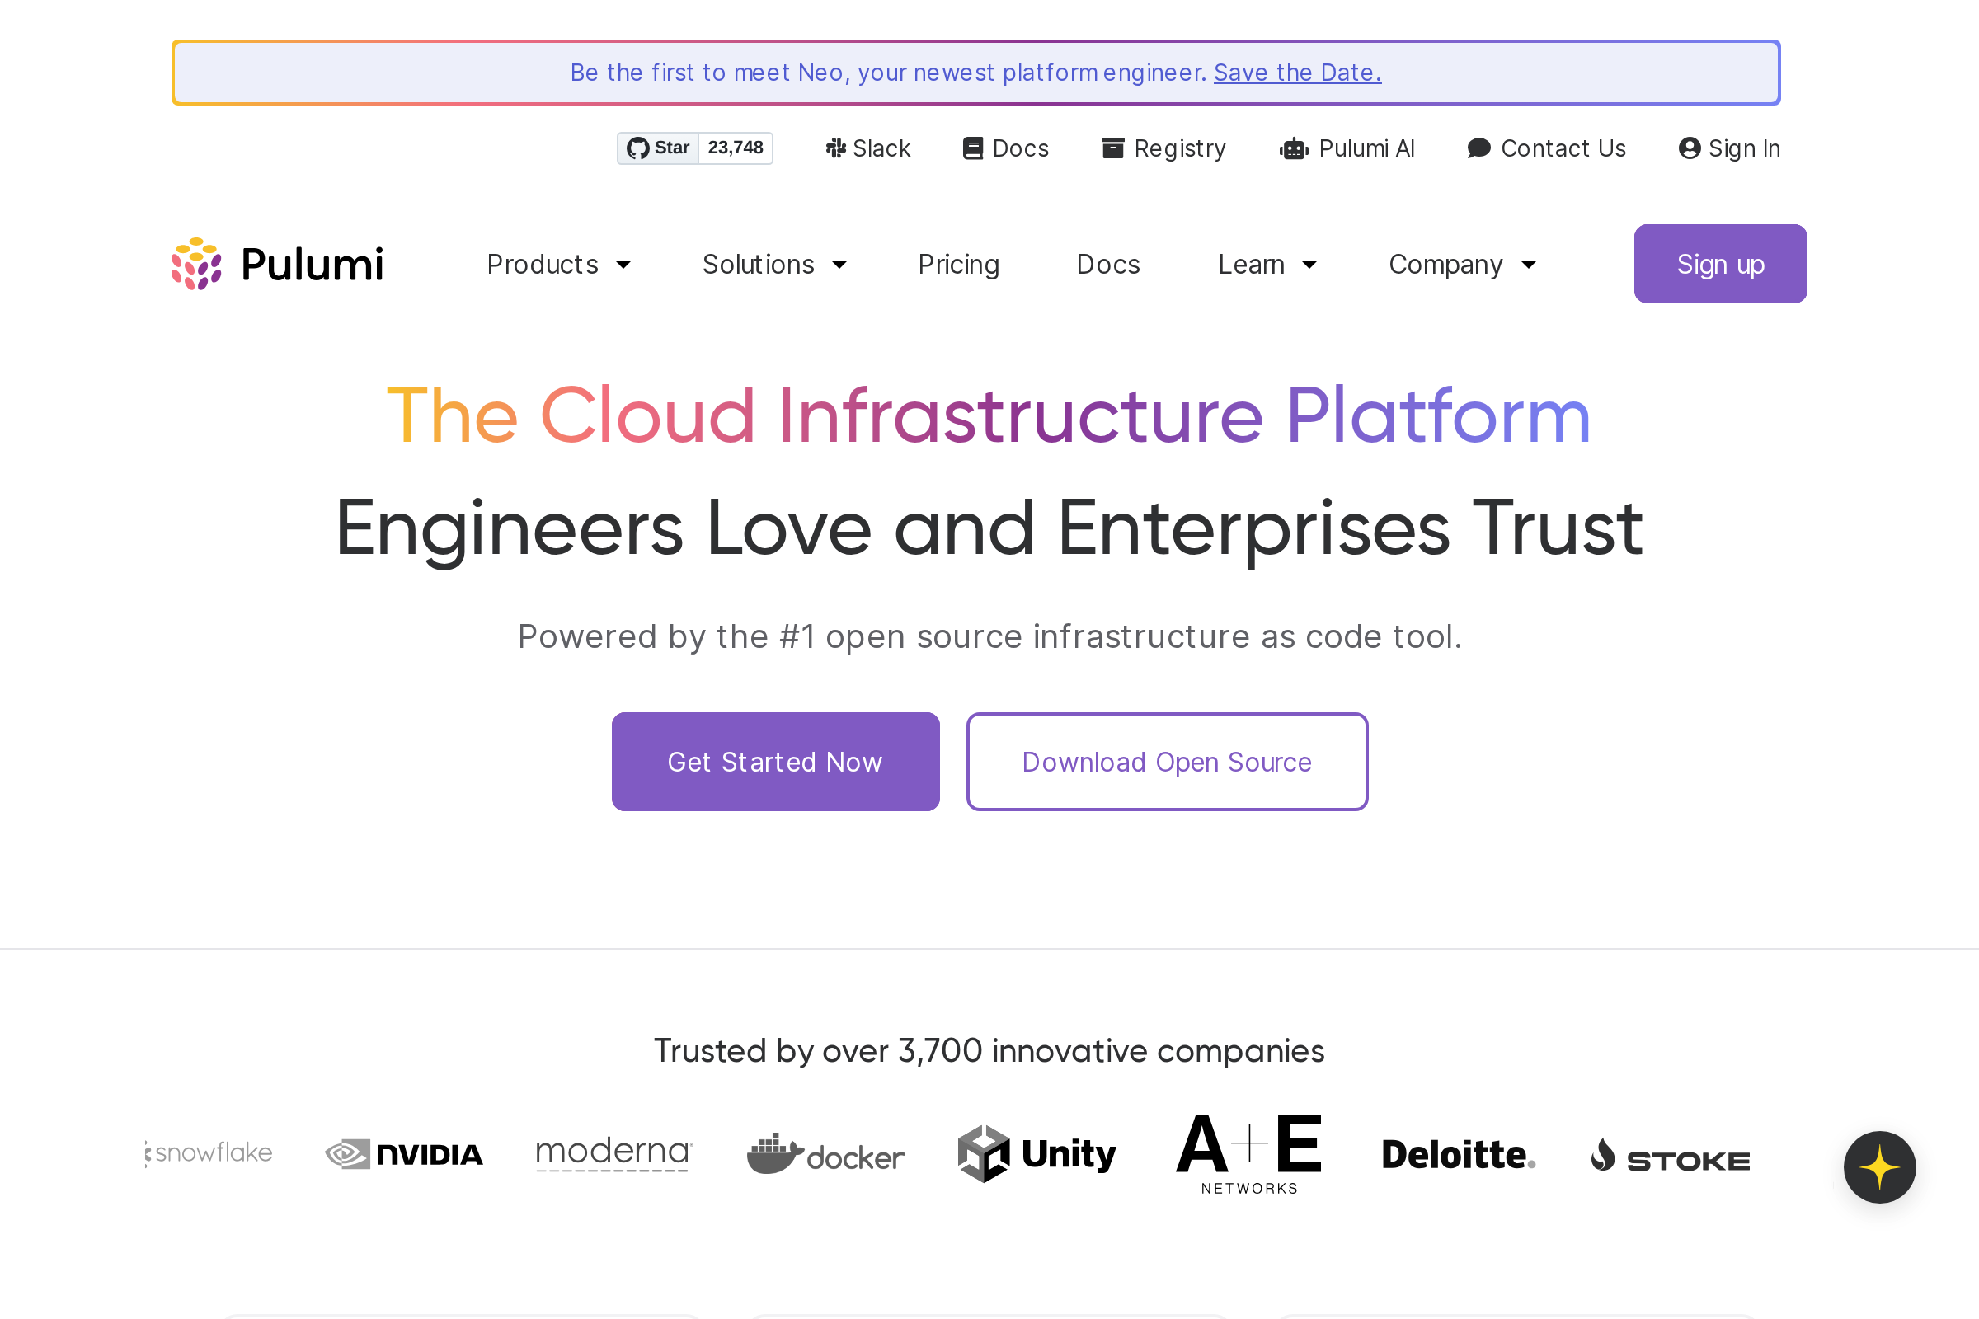Expand the Solutions dropdown menu
The height and width of the screenshot is (1319, 1979).
pyautogui.click(x=774, y=264)
